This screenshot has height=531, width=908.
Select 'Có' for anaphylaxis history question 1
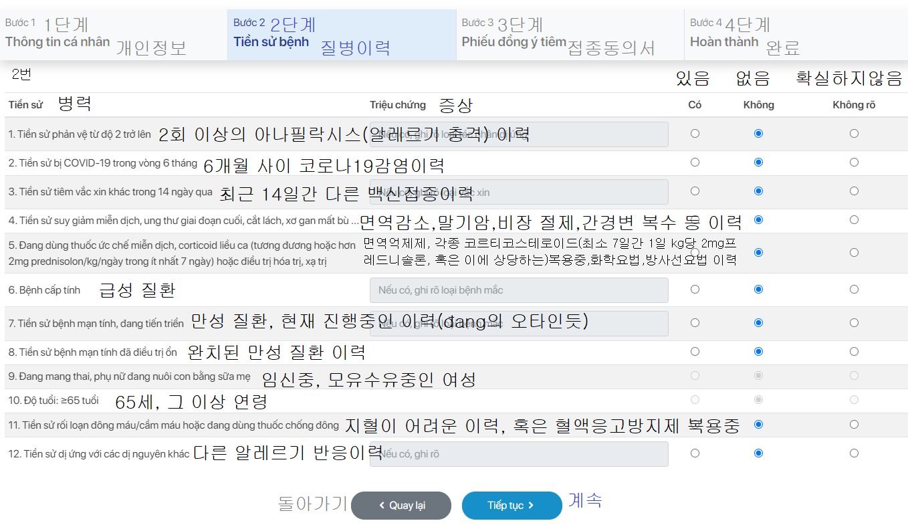tap(695, 133)
